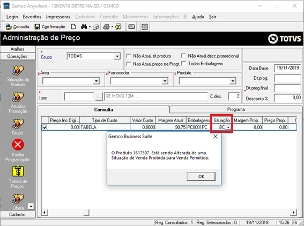Uncheck the TABELA row checkbox
This screenshot has width=304, height=226.
45,127
